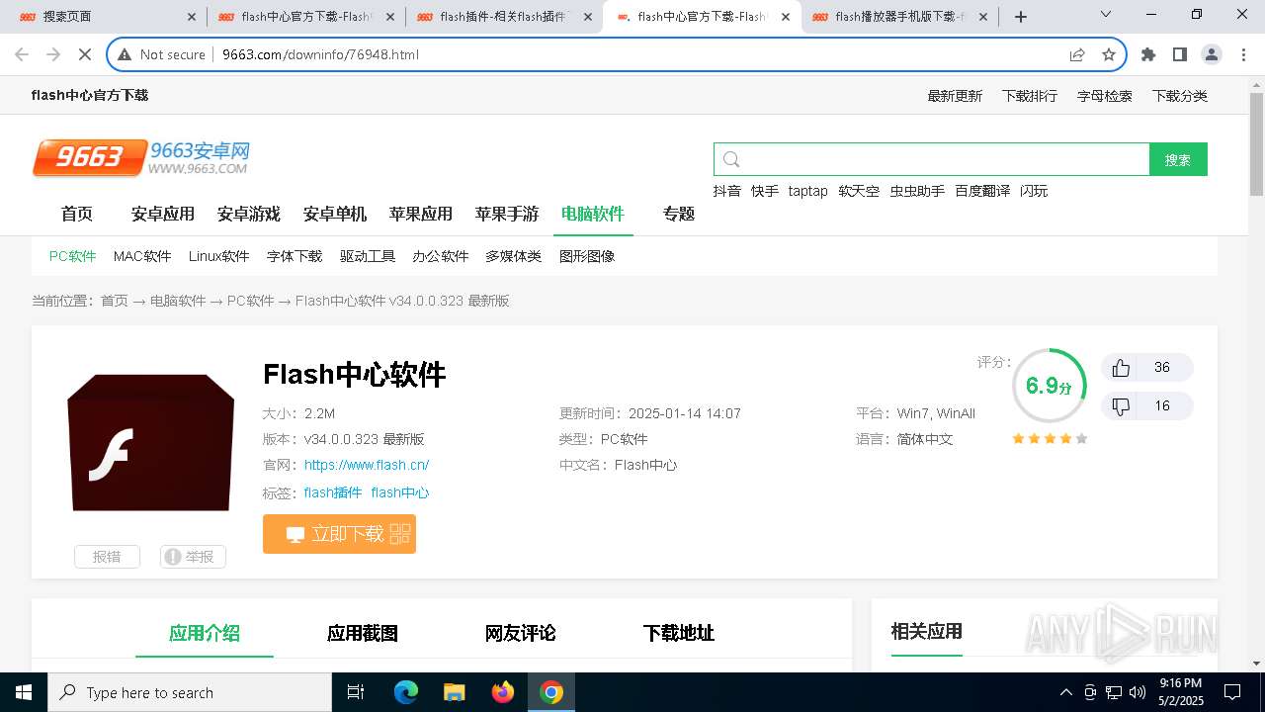The height and width of the screenshot is (712, 1265).
Task: Open the 苹果手游 nav item
Action: (x=507, y=214)
